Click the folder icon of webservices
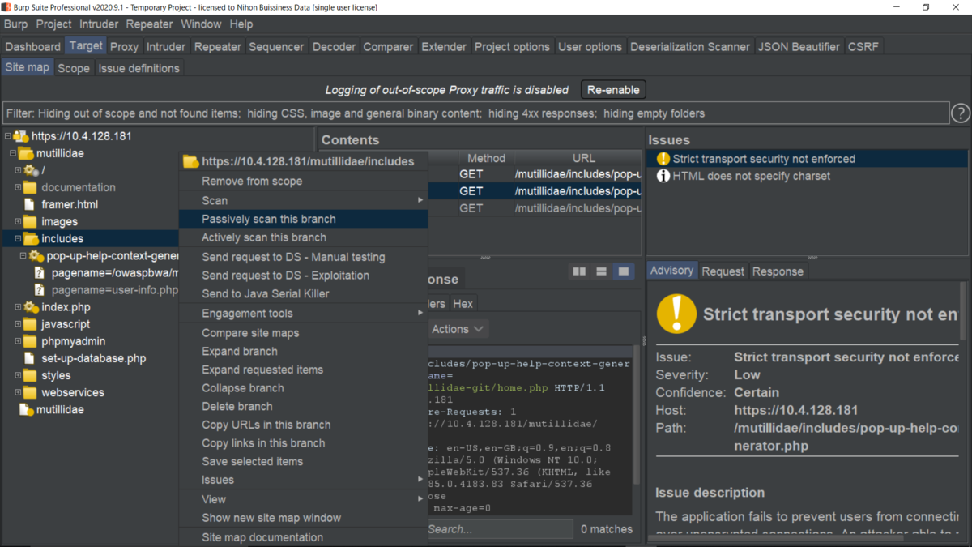Screen dimensions: 972x547 [31, 392]
